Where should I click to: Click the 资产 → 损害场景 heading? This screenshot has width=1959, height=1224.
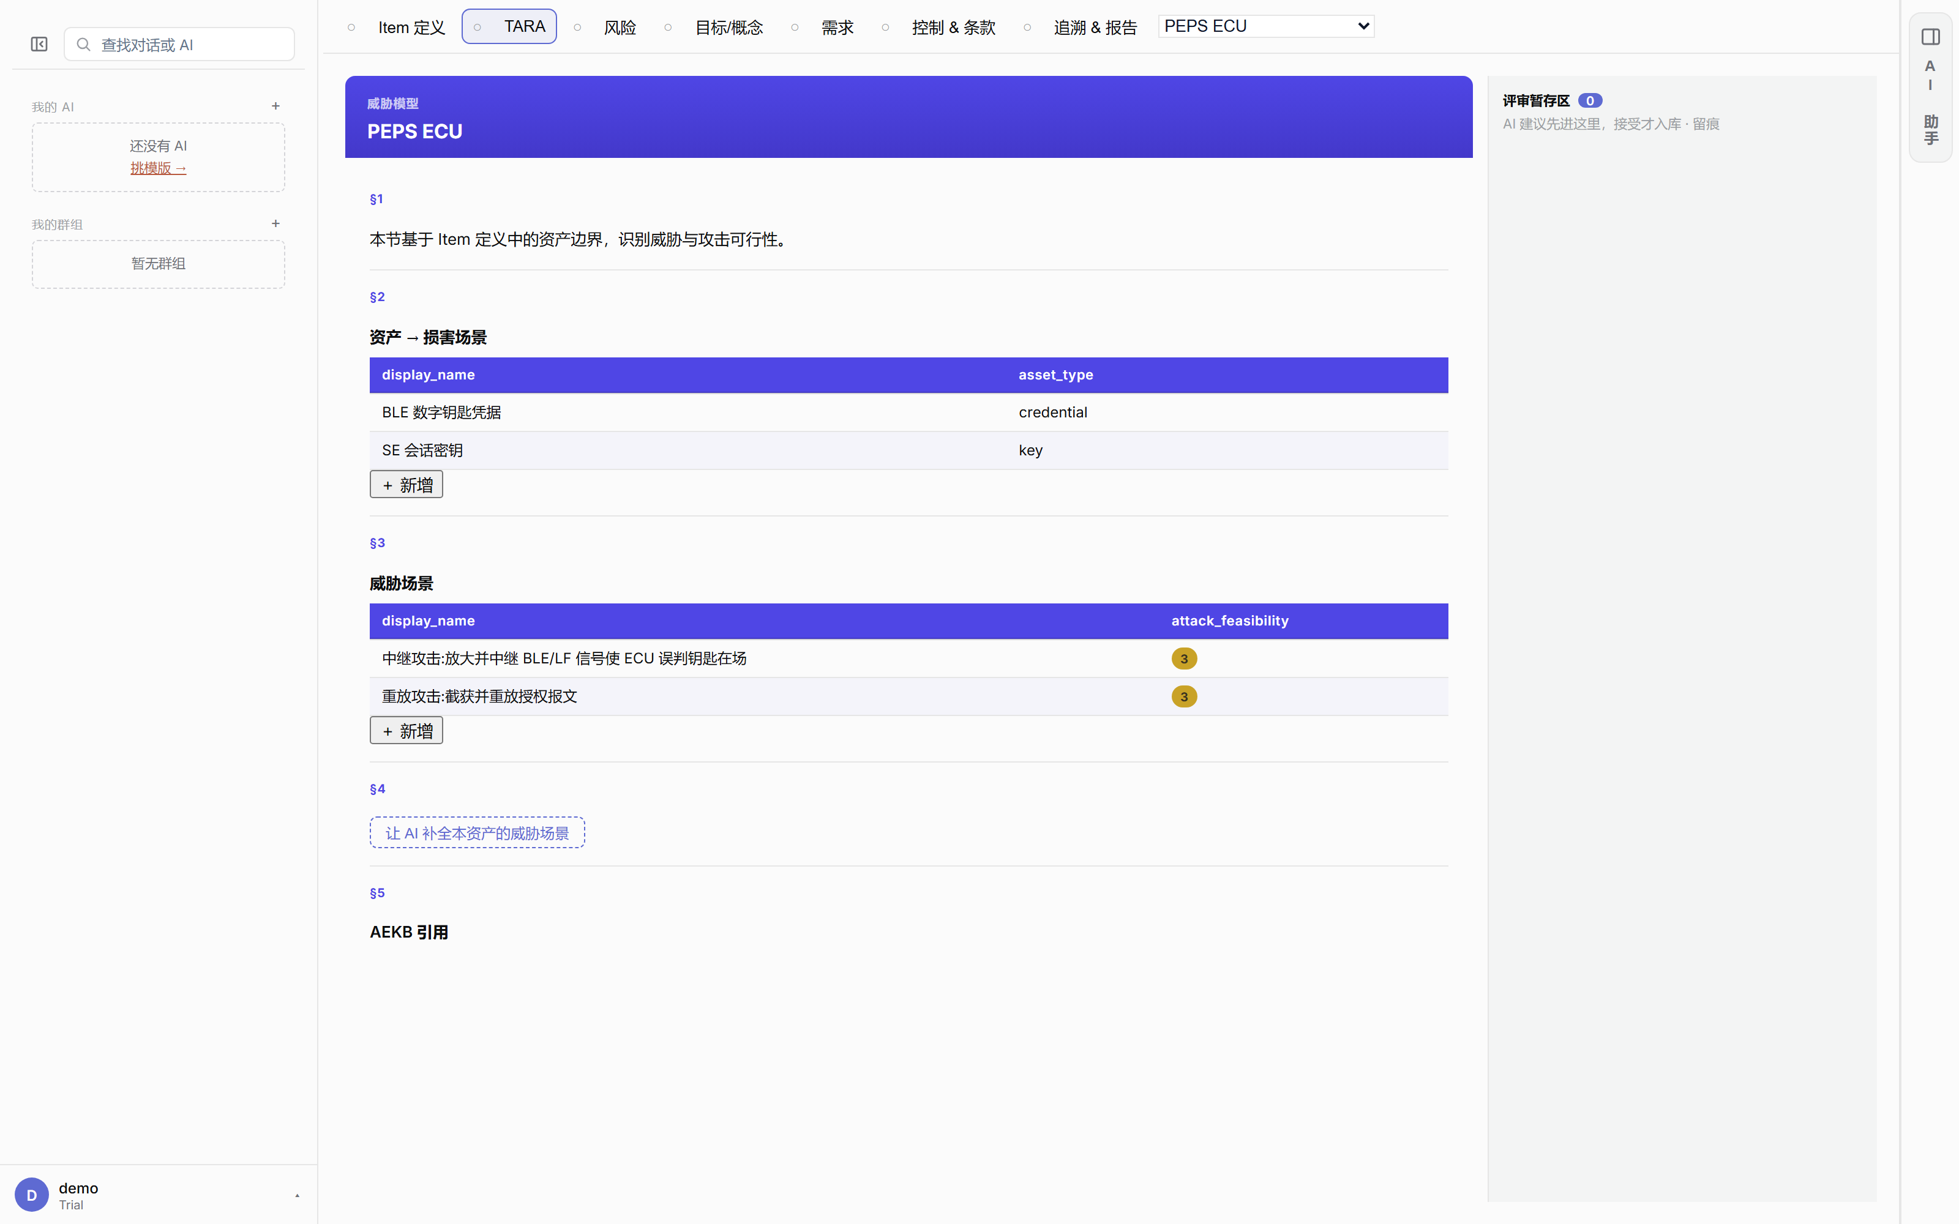(x=429, y=338)
